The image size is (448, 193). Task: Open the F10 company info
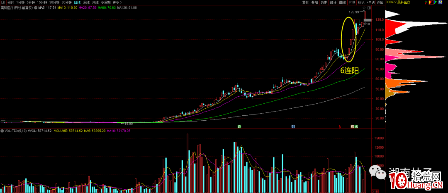coord(352,2)
